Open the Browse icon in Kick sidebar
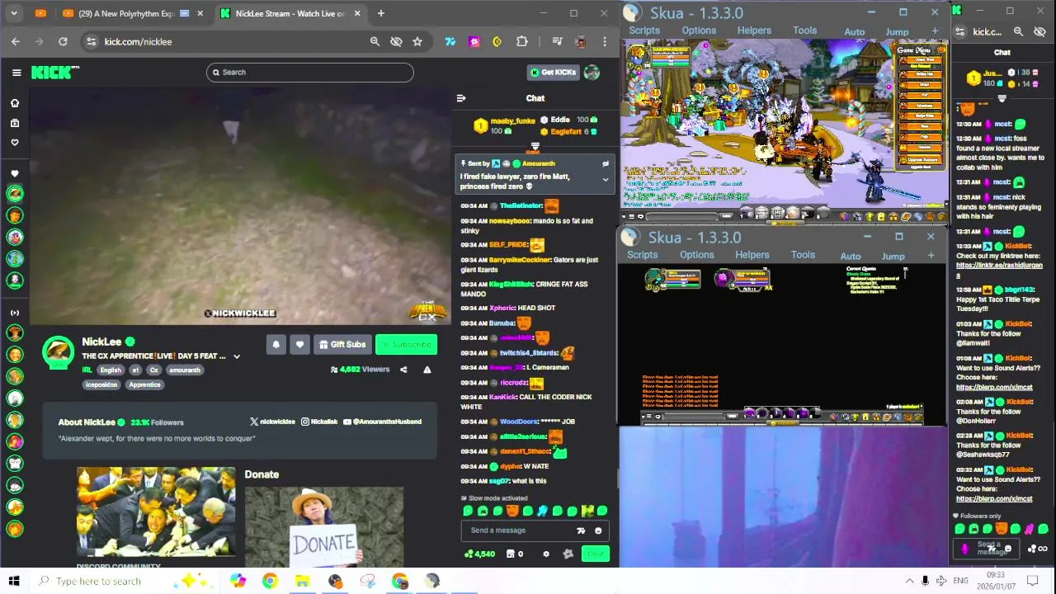 click(14, 123)
